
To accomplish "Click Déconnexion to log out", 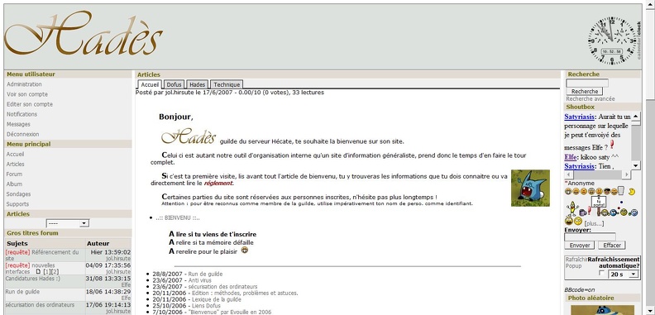I will tap(23, 134).
